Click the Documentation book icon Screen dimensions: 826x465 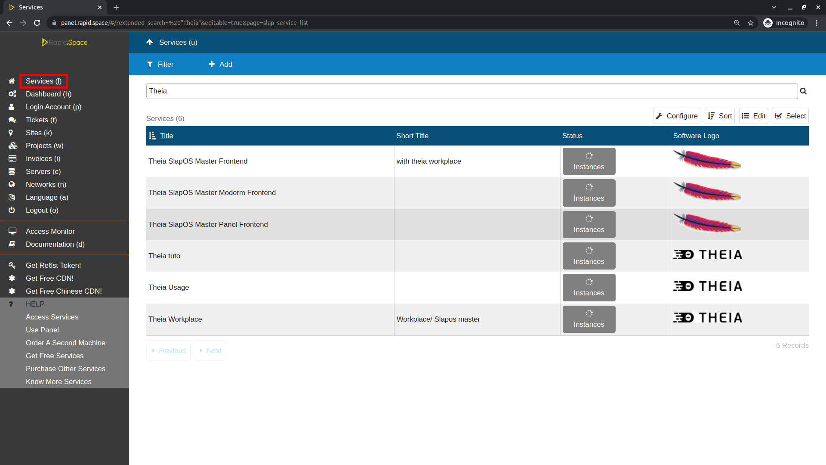(12, 244)
